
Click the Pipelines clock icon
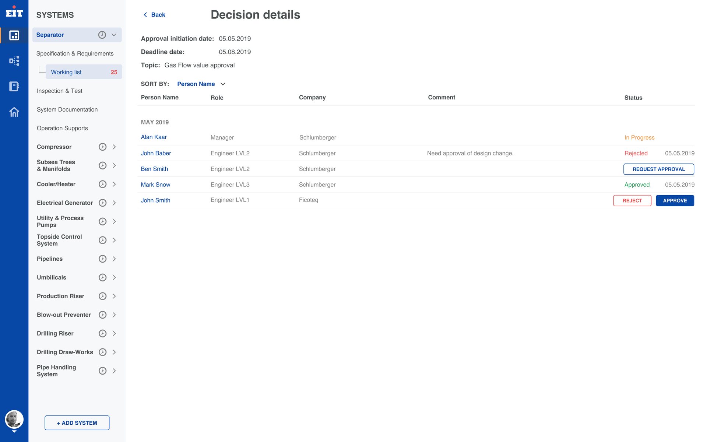[x=102, y=259]
